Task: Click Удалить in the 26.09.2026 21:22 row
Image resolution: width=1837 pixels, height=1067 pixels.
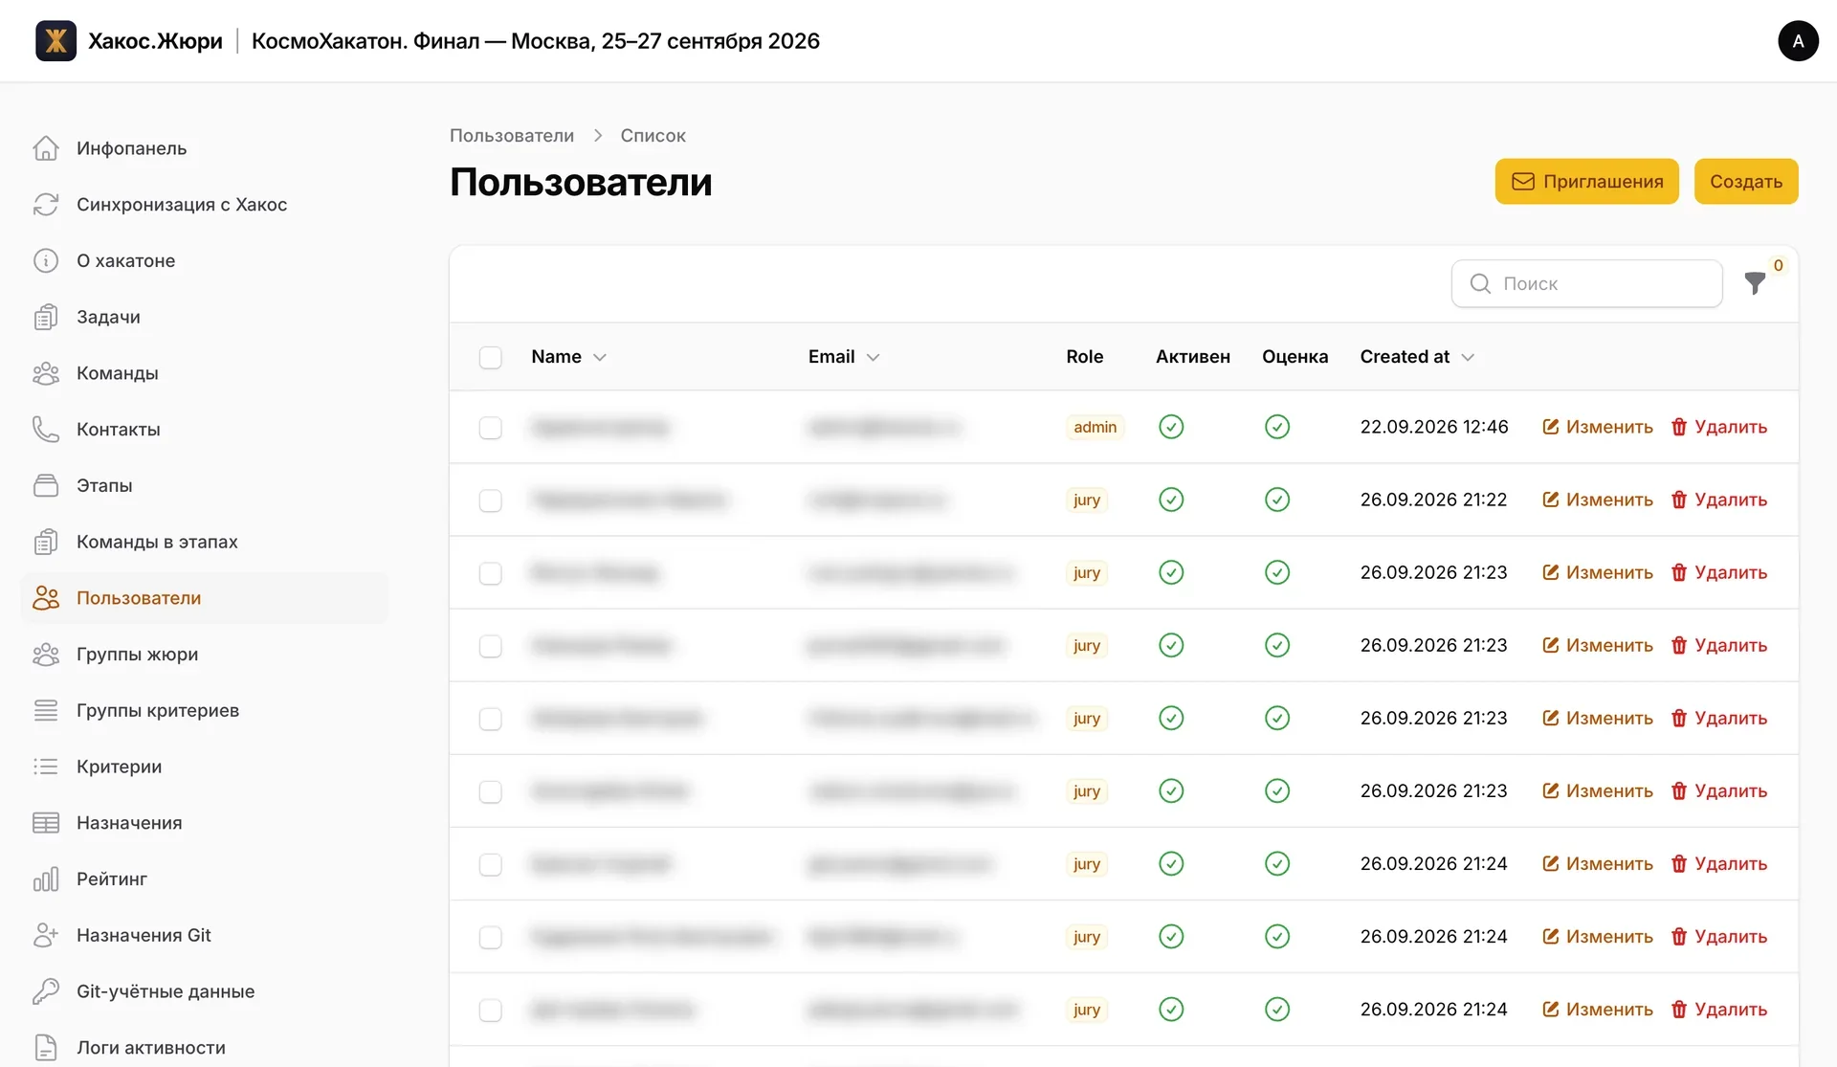Action: [1719, 500]
